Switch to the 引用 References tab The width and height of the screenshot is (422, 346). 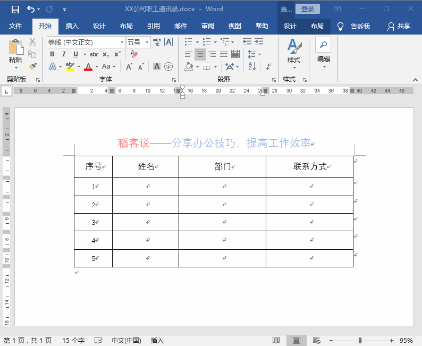click(x=154, y=26)
